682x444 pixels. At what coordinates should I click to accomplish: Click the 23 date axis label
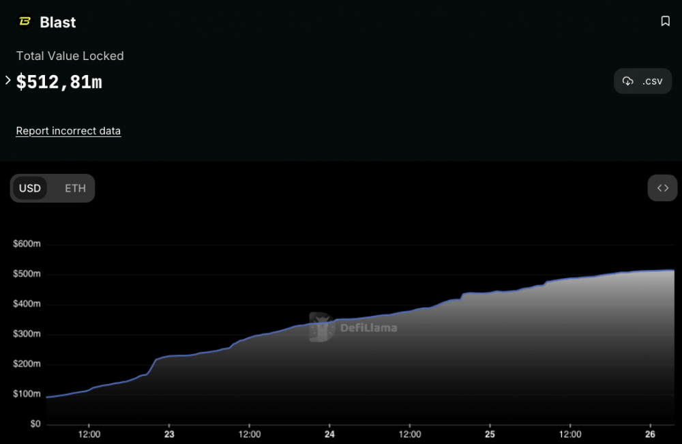(169, 434)
